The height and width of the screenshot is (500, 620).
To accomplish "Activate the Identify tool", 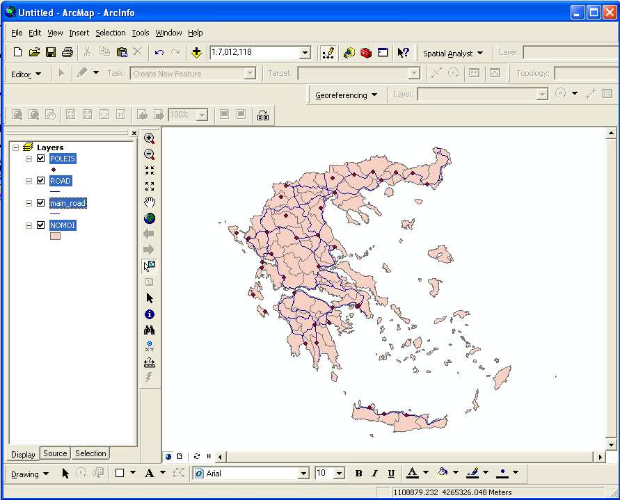I will (x=150, y=314).
